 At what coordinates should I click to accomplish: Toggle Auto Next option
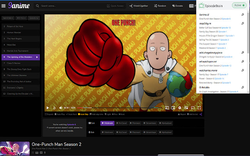(x=71, y=114)
